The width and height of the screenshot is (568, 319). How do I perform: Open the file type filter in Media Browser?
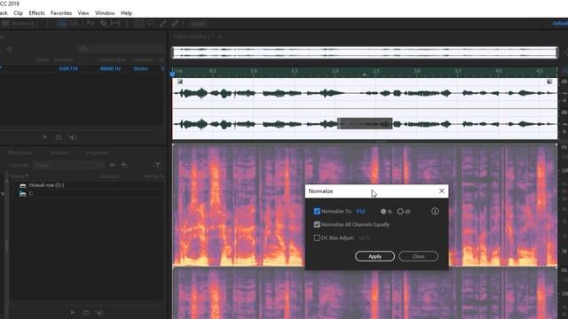pyautogui.click(x=158, y=165)
